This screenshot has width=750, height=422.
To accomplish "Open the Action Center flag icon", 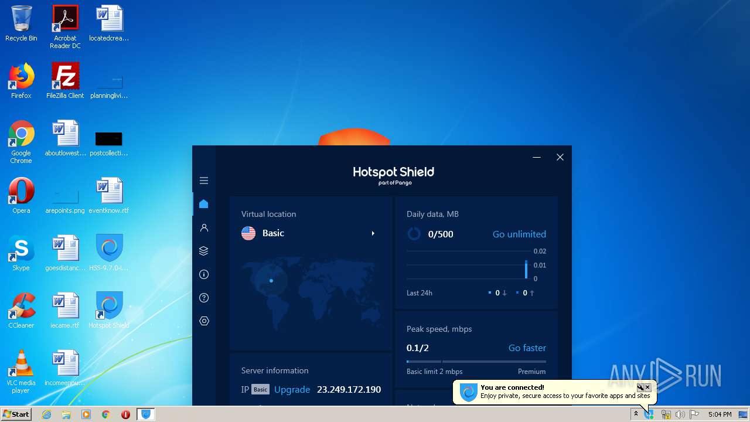I will [694, 414].
